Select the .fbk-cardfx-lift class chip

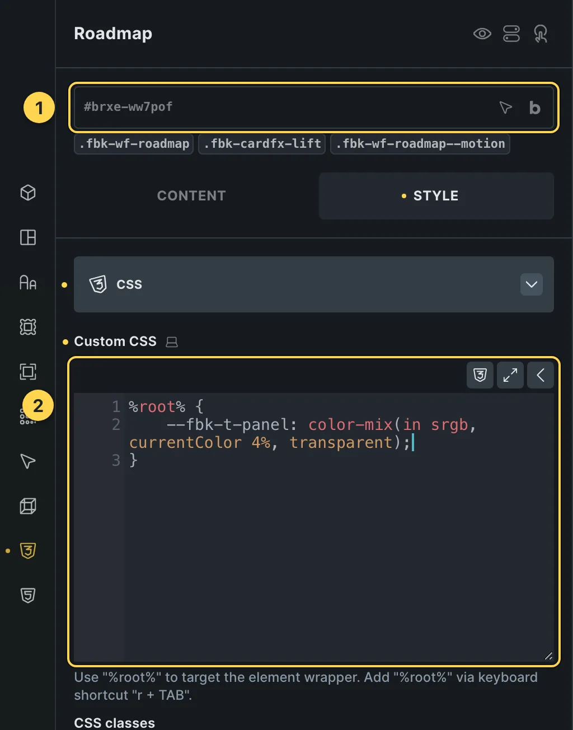click(262, 144)
